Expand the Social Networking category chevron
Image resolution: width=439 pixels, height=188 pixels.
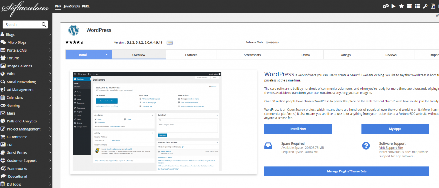(x=50, y=82)
